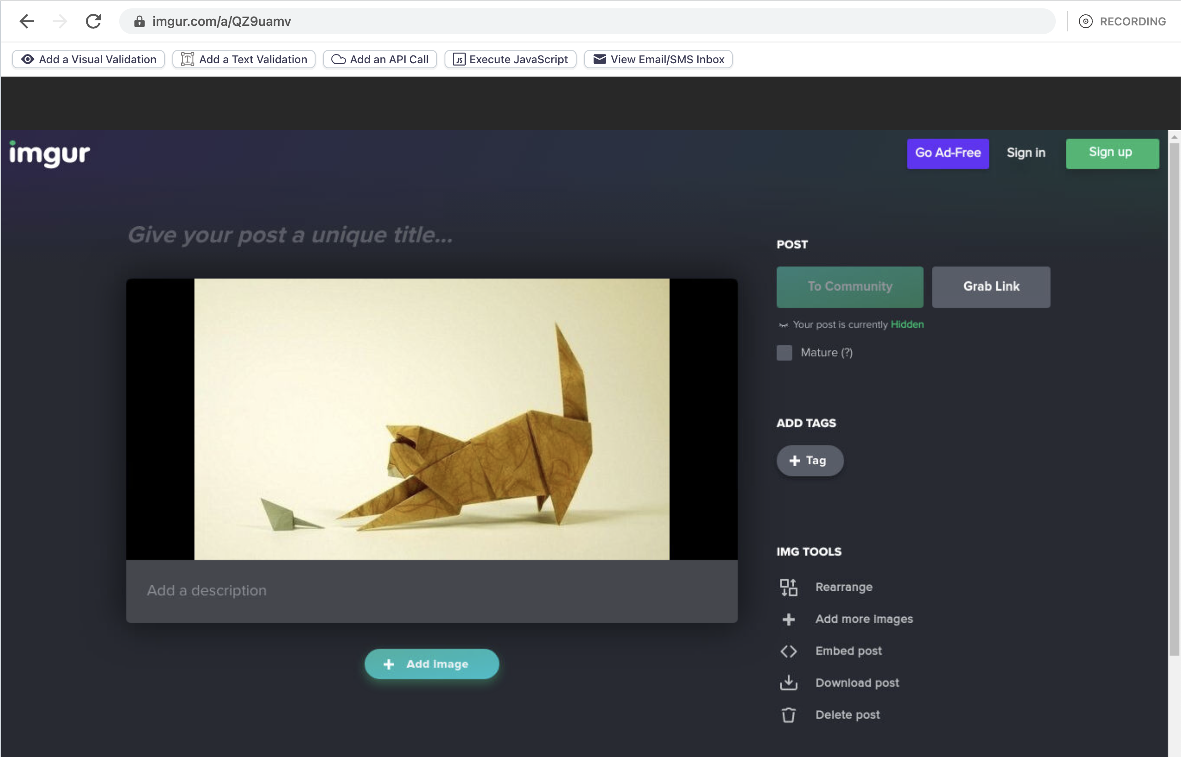Enable the Mature content checkbox
The image size is (1181, 757).
click(x=785, y=353)
